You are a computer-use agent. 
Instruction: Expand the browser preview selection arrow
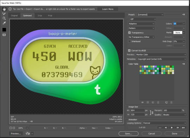[x=32, y=133]
